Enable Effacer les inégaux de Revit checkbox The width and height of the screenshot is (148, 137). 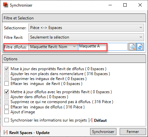[x=7, y=84]
